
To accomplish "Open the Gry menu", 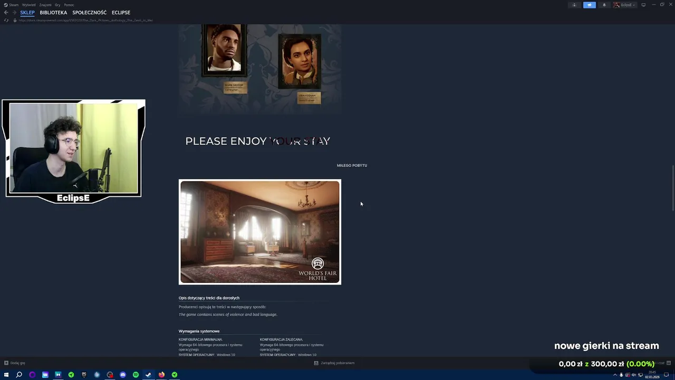I will point(57,5).
